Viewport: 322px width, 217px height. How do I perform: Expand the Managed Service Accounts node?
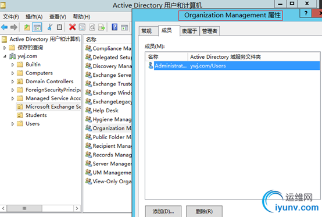point(13,98)
